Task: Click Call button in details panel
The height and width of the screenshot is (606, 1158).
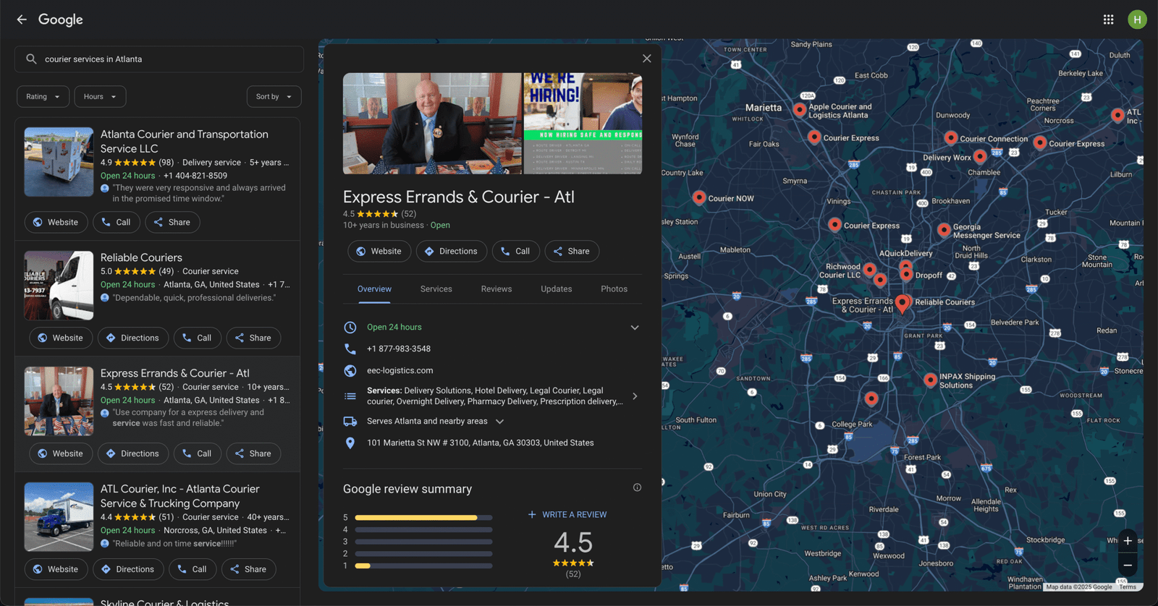Action: 516,251
